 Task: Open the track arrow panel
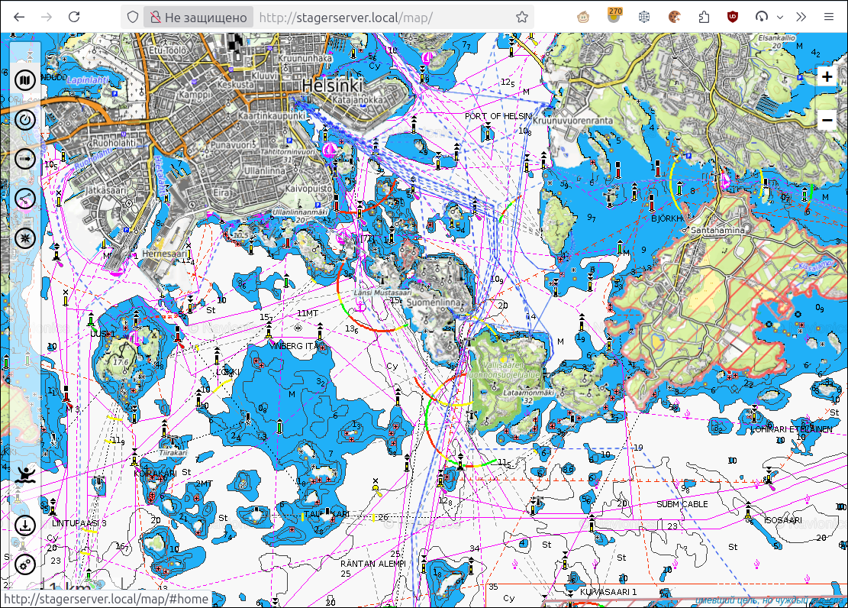point(25,159)
